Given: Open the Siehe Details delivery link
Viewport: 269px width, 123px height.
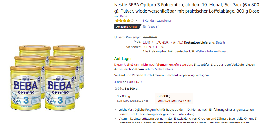Looking at the screenshot, I should tap(164, 69).
